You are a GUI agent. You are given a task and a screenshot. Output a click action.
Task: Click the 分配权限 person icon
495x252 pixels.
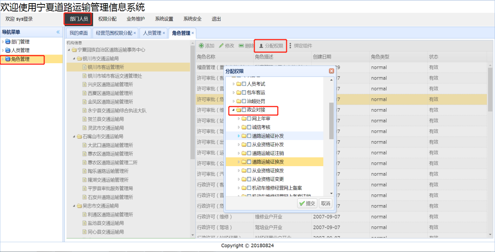(x=261, y=46)
